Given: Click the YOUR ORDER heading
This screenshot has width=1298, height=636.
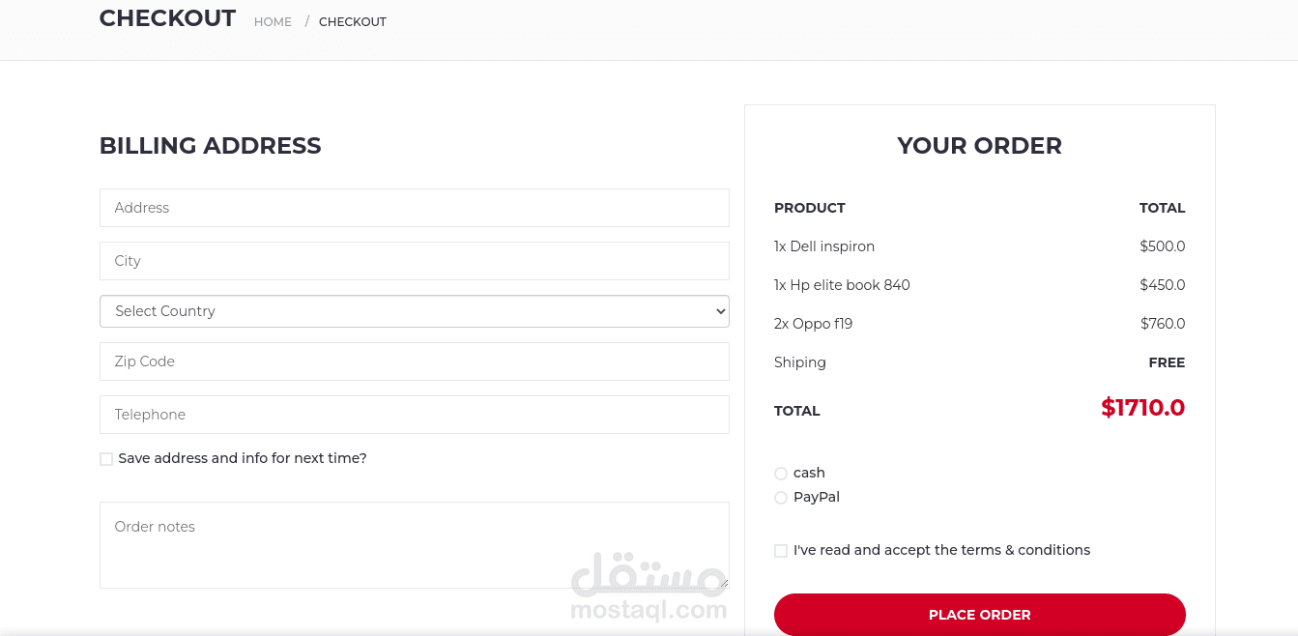Looking at the screenshot, I should (x=979, y=146).
